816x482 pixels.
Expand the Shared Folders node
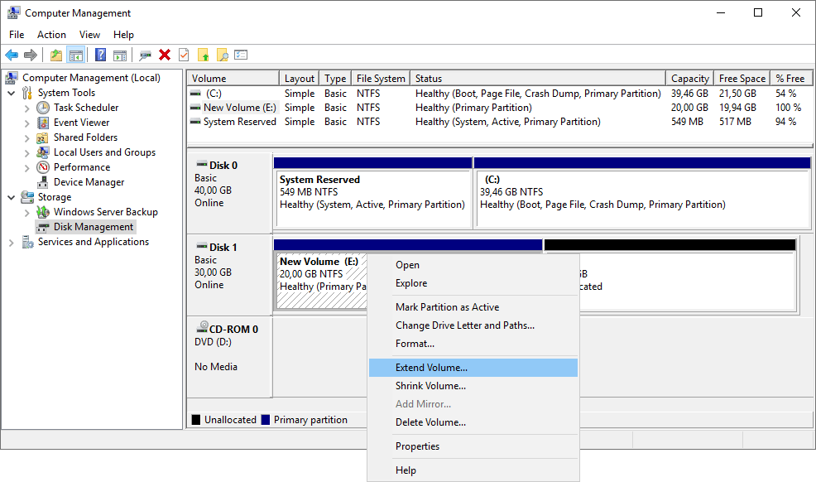point(27,138)
